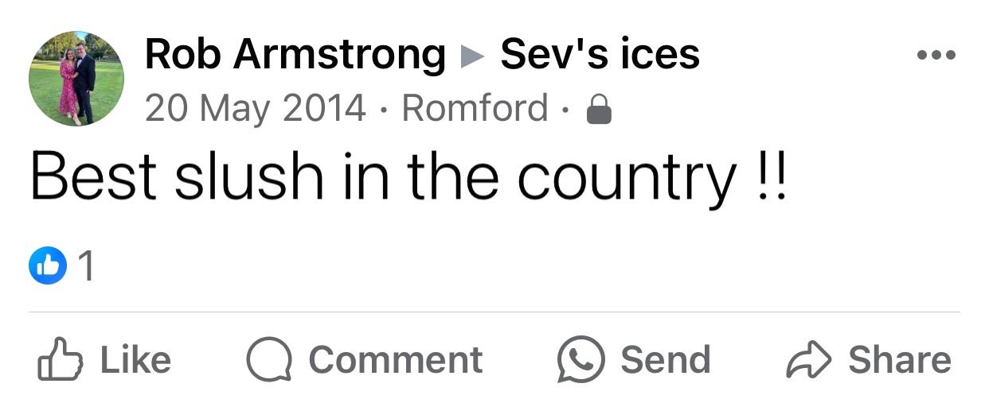
Task: Click the lock privacy icon
Action: (598, 111)
